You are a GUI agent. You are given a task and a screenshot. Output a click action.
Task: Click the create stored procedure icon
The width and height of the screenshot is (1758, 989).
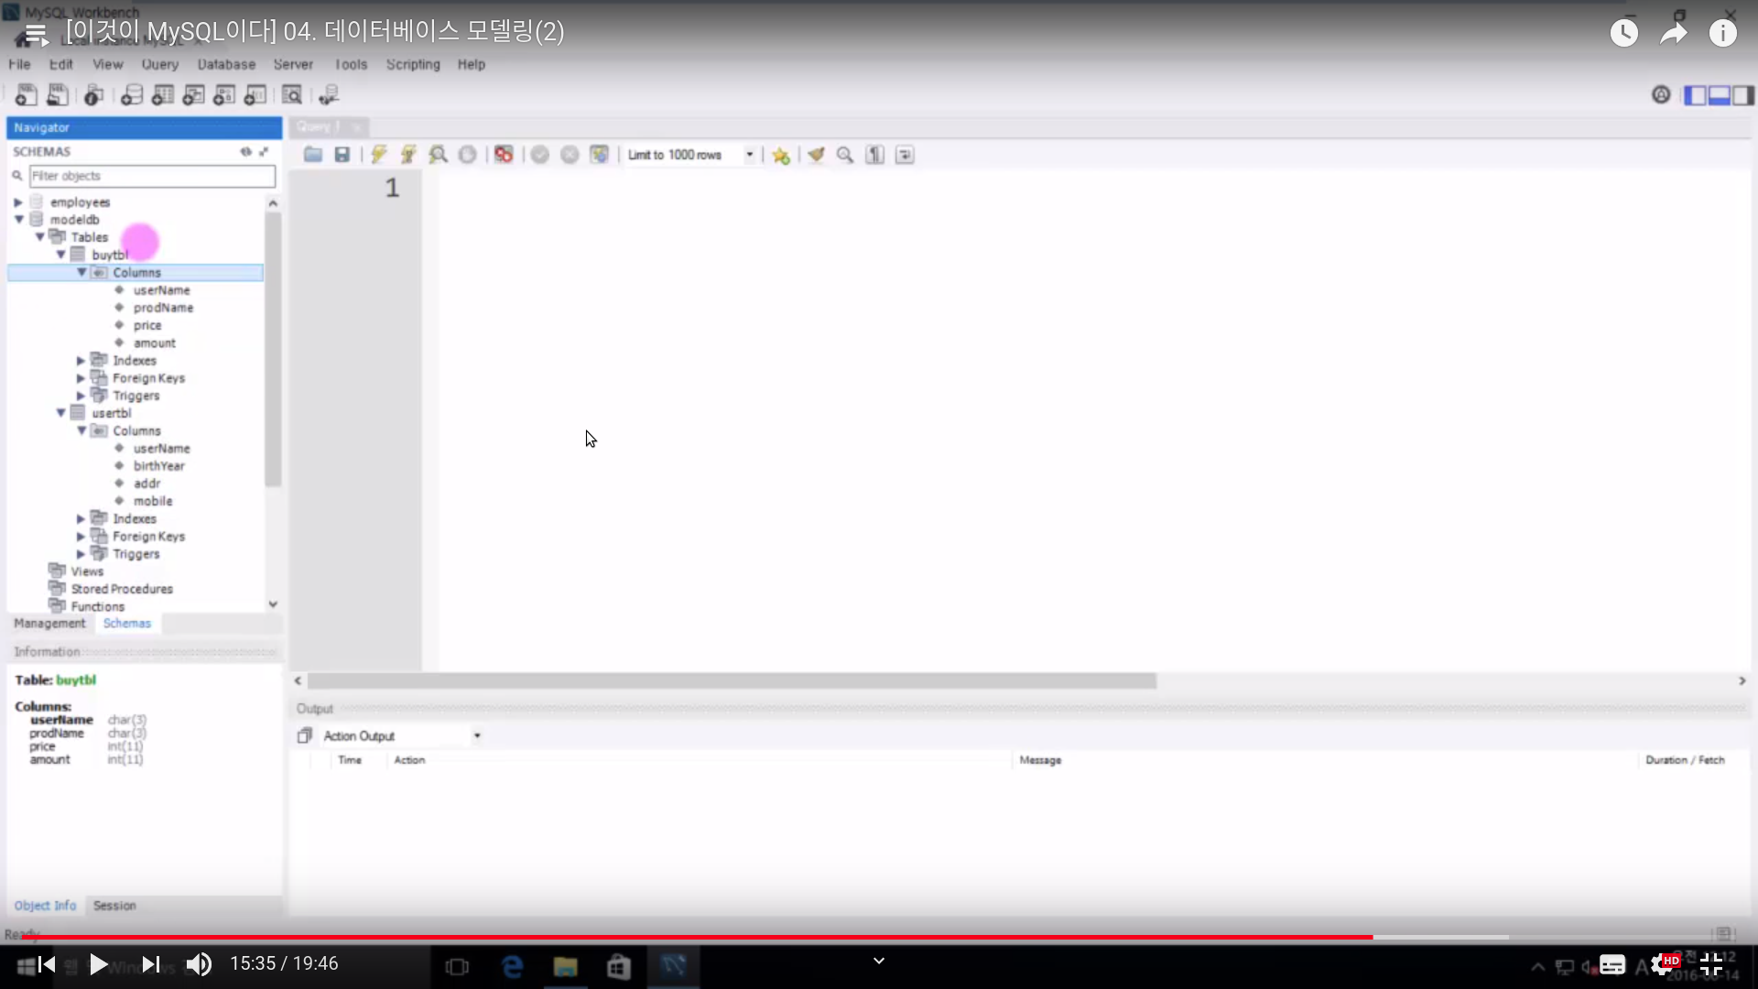(x=224, y=94)
